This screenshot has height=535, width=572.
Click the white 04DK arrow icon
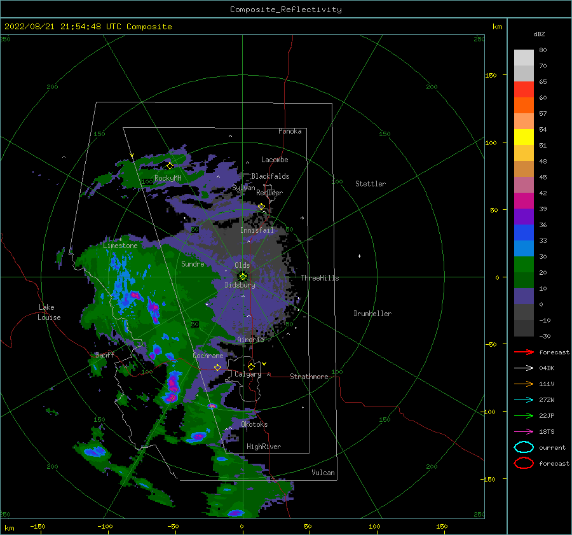(524, 368)
